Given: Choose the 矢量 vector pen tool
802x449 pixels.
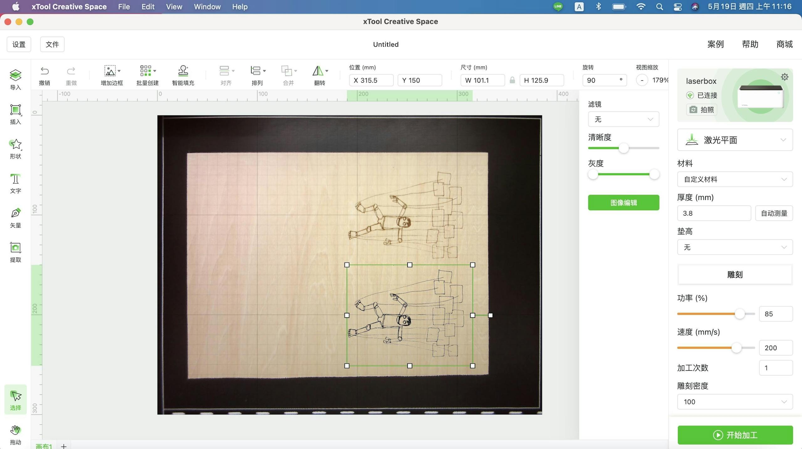Looking at the screenshot, I should 15,218.
